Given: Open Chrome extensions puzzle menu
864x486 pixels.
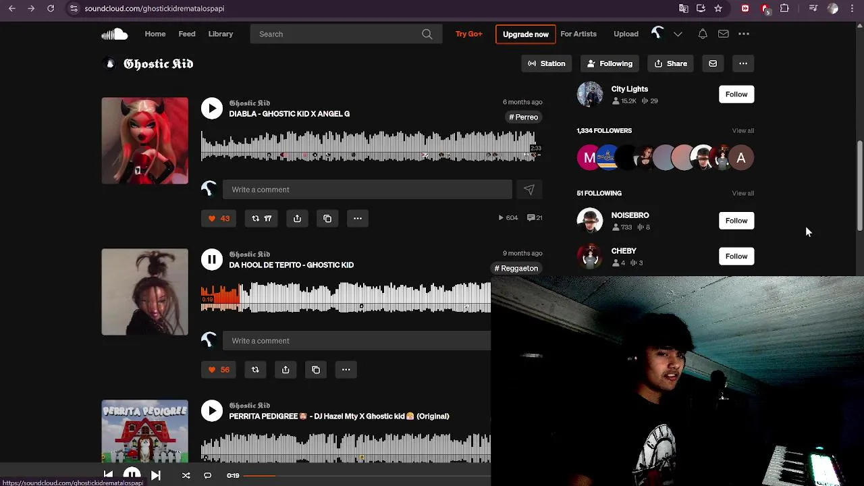Looking at the screenshot, I should pyautogui.click(x=784, y=8).
